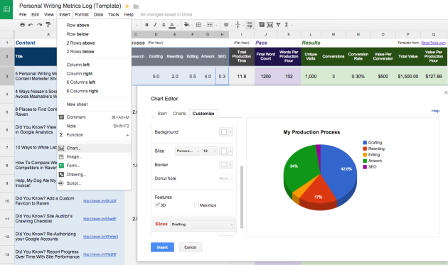448x265 pixels.
Task: Open Slice font size dropdown showing 12
Action: 210,151
